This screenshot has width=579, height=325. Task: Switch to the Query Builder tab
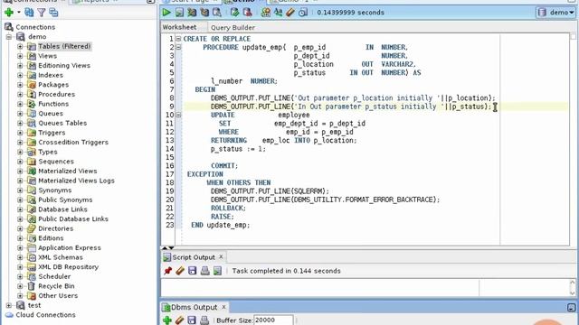tap(233, 28)
